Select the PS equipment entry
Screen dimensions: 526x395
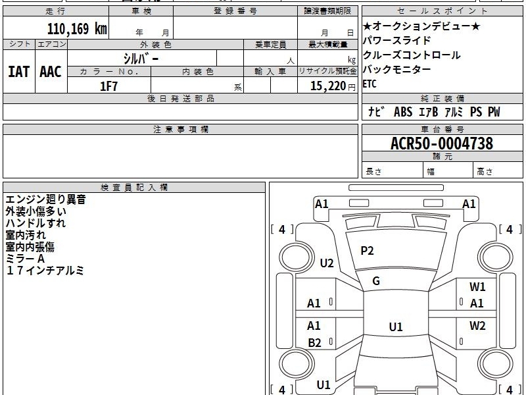point(475,112)
